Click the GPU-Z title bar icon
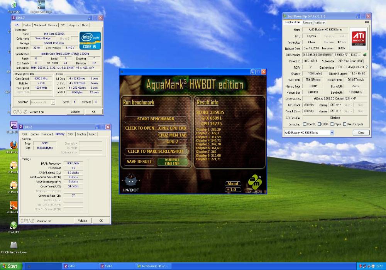 285,16
